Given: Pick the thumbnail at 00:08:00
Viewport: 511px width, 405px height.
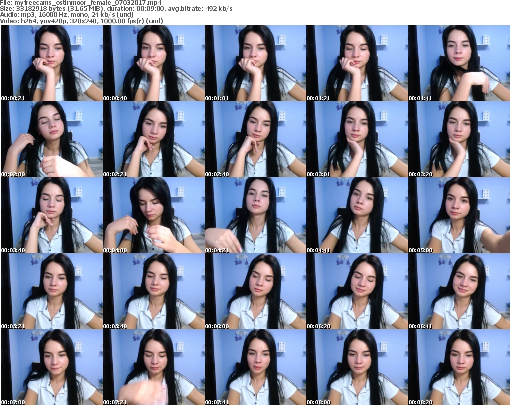Looking at the screenshot, I should point(357,367).
